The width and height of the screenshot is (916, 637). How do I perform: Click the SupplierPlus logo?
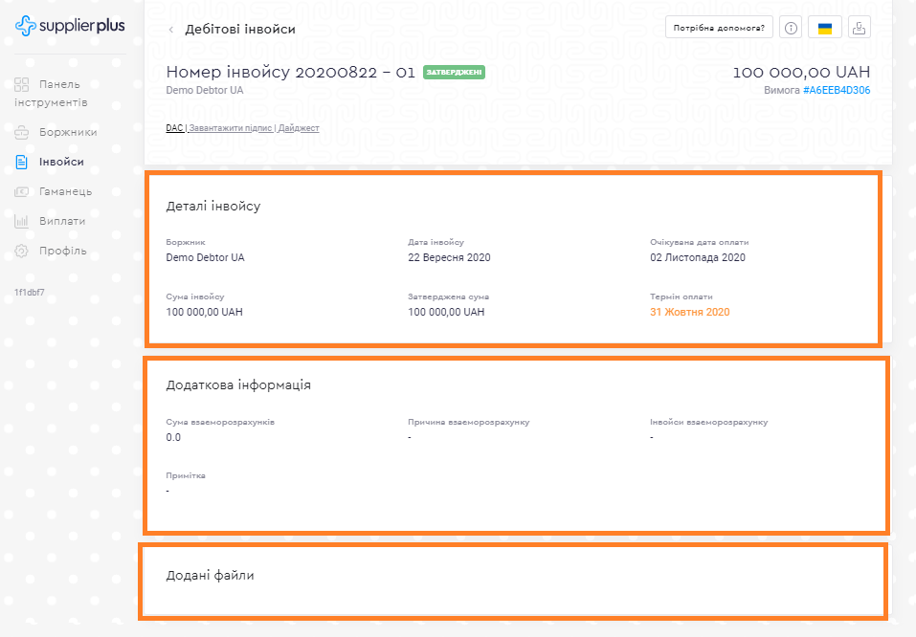coord(70,27)
